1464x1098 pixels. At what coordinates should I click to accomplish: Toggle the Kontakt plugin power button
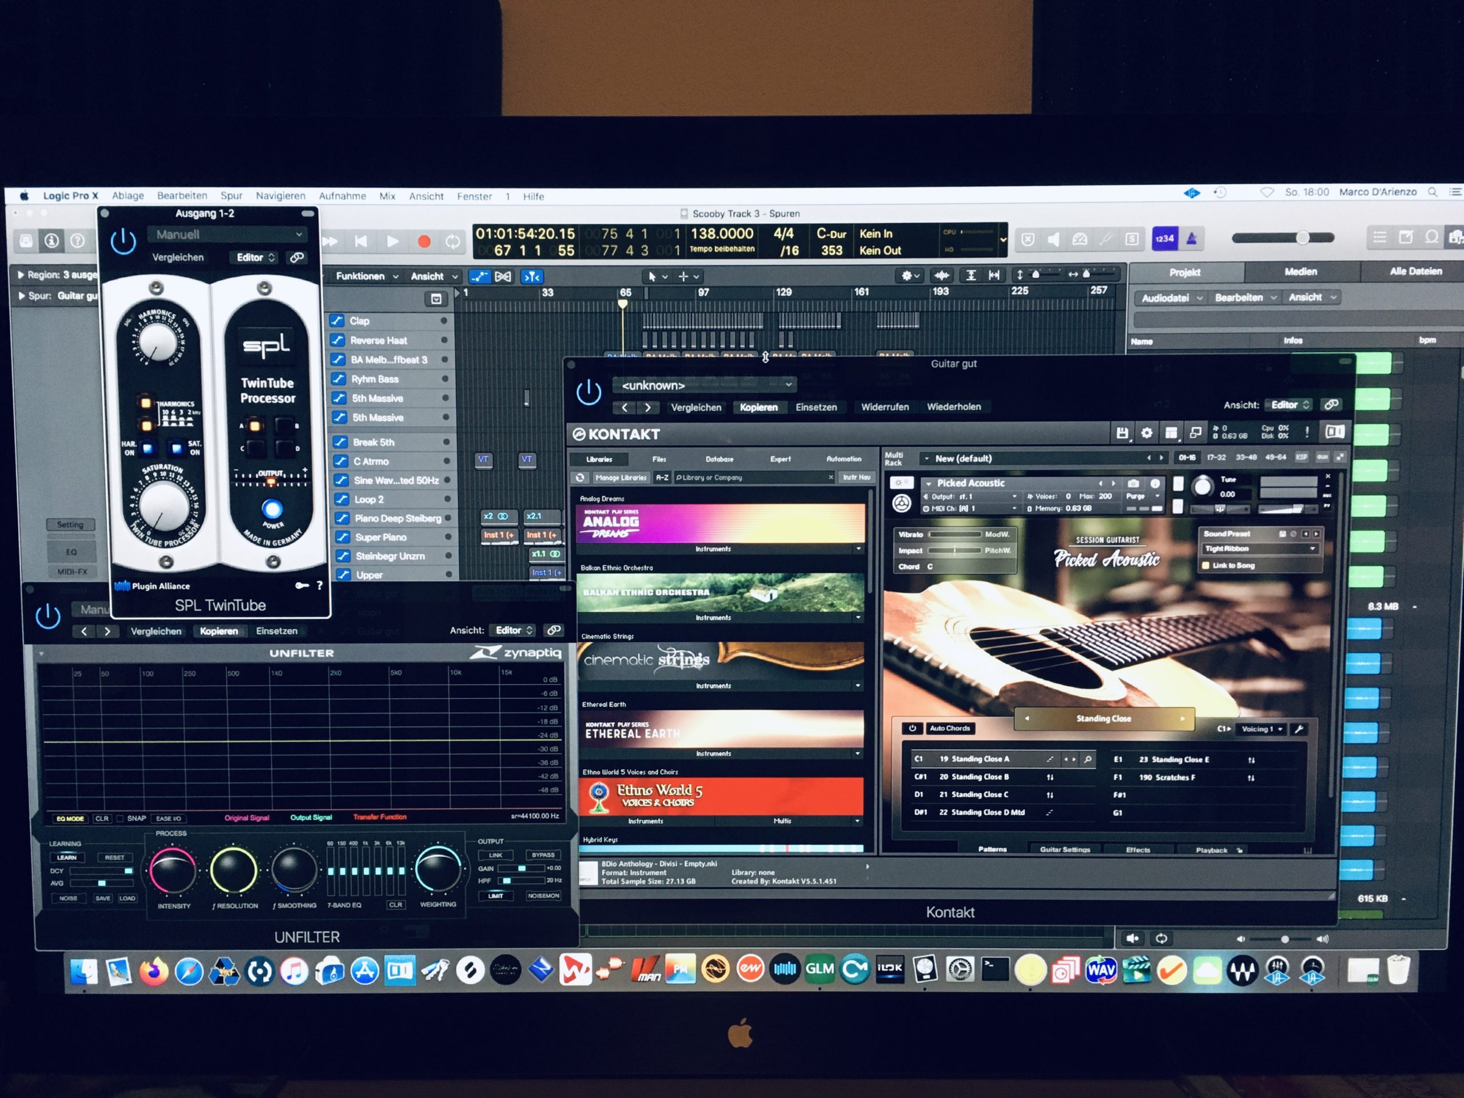pyautogui.click(x=588, y=392)
